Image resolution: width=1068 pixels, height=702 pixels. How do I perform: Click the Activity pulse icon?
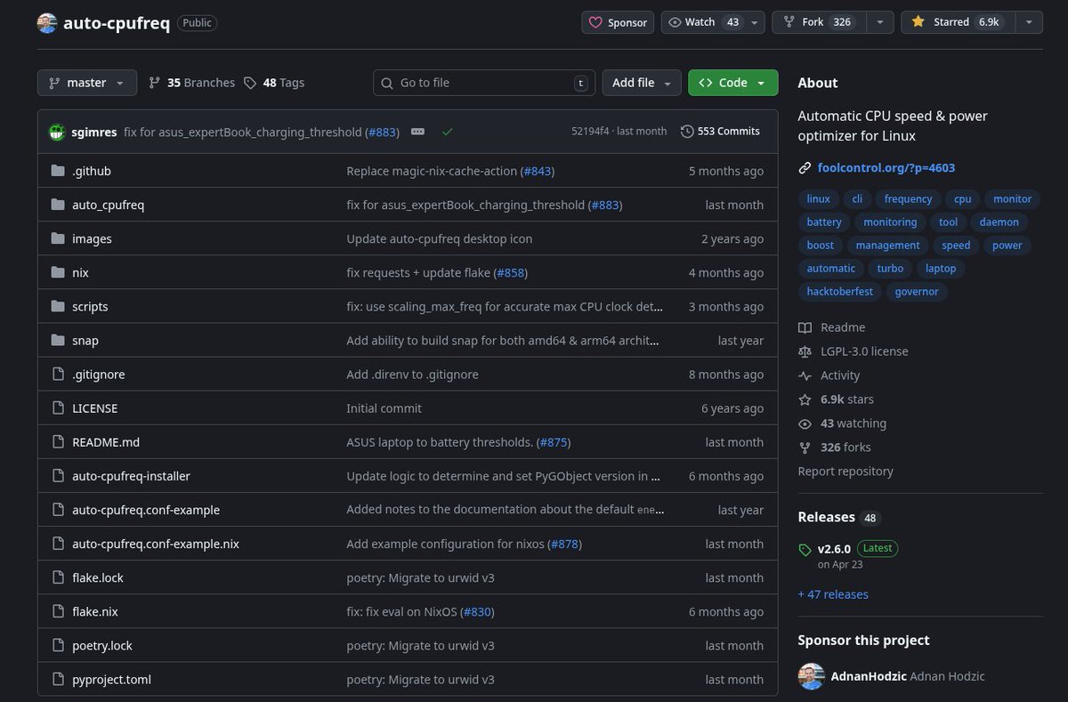[x=805, y=375]
